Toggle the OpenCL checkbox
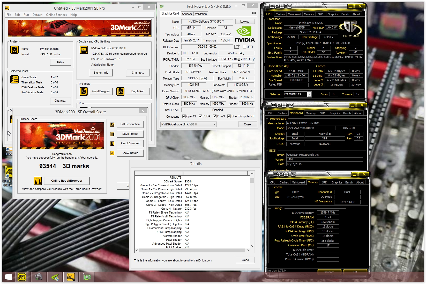This screenshot has width=426, height=284. tap(184, 116)
